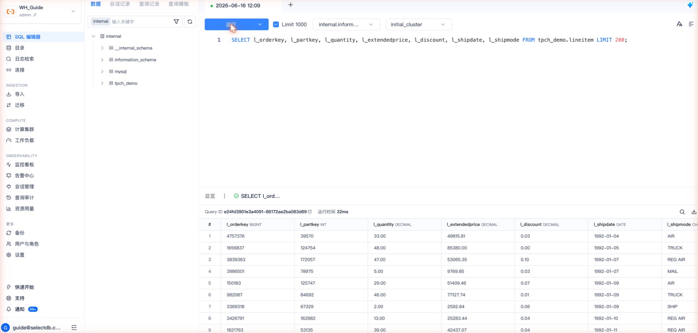Viewport: 698px width, 333px height.
Task: Click the 查询审计 history icon
Action: click(9, 198)
